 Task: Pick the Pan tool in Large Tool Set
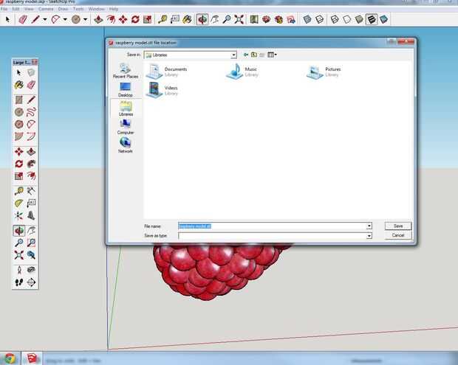click(31, 231)
